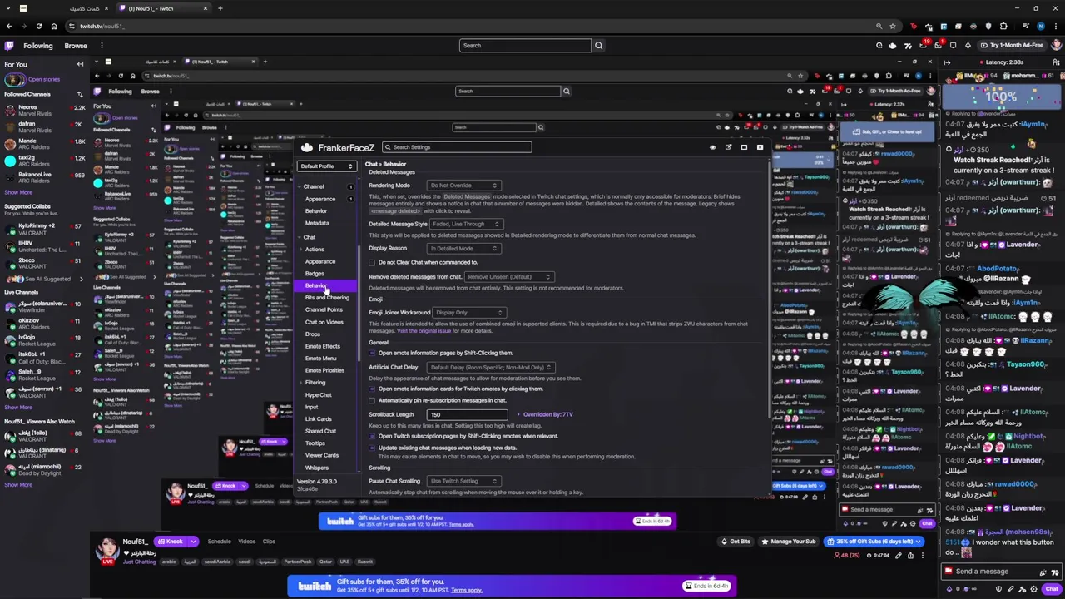The width and height of the screenshot is (1065, 599).
Task: Click the outermost Chat send button
Action: pos(1052,589)
